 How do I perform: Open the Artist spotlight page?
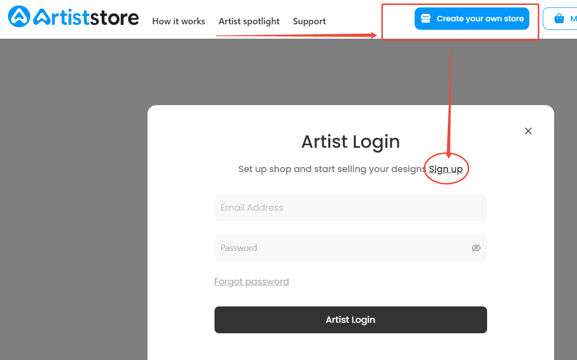pos(249,21)
